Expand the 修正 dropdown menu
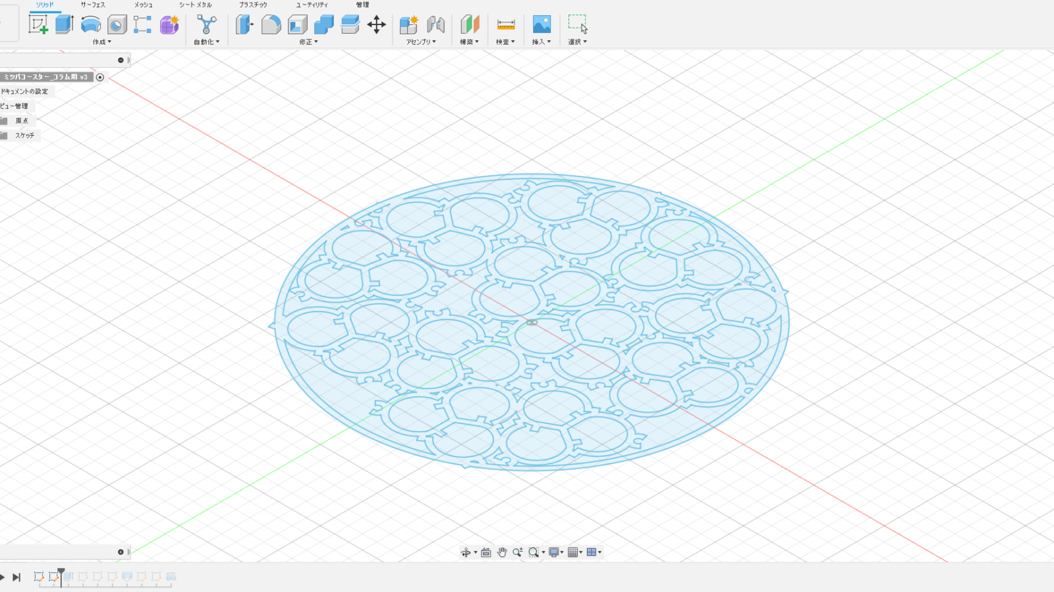 point(308,41)
